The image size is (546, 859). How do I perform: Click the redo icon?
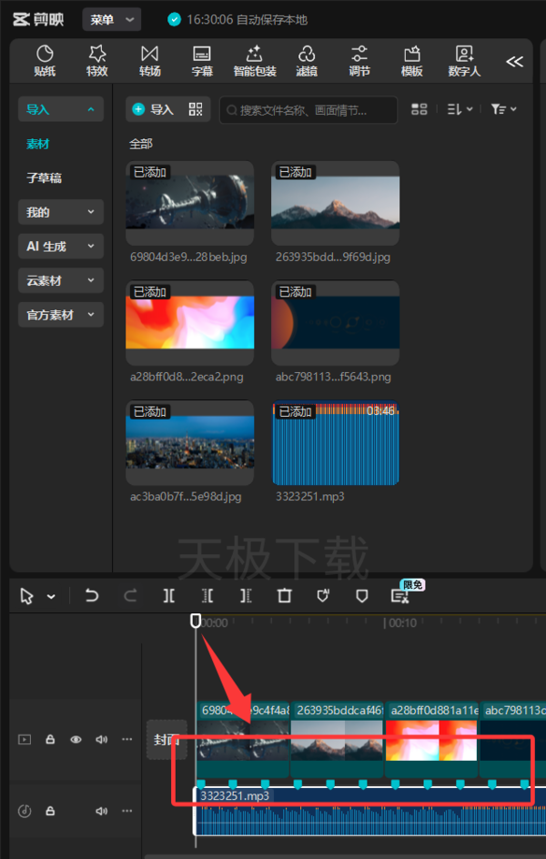tap(130, 595)
